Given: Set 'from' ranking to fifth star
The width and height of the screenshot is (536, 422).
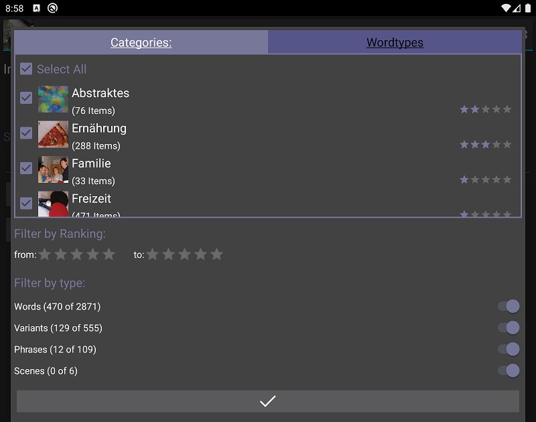Looking at the screenshot, I should [109, 255].
